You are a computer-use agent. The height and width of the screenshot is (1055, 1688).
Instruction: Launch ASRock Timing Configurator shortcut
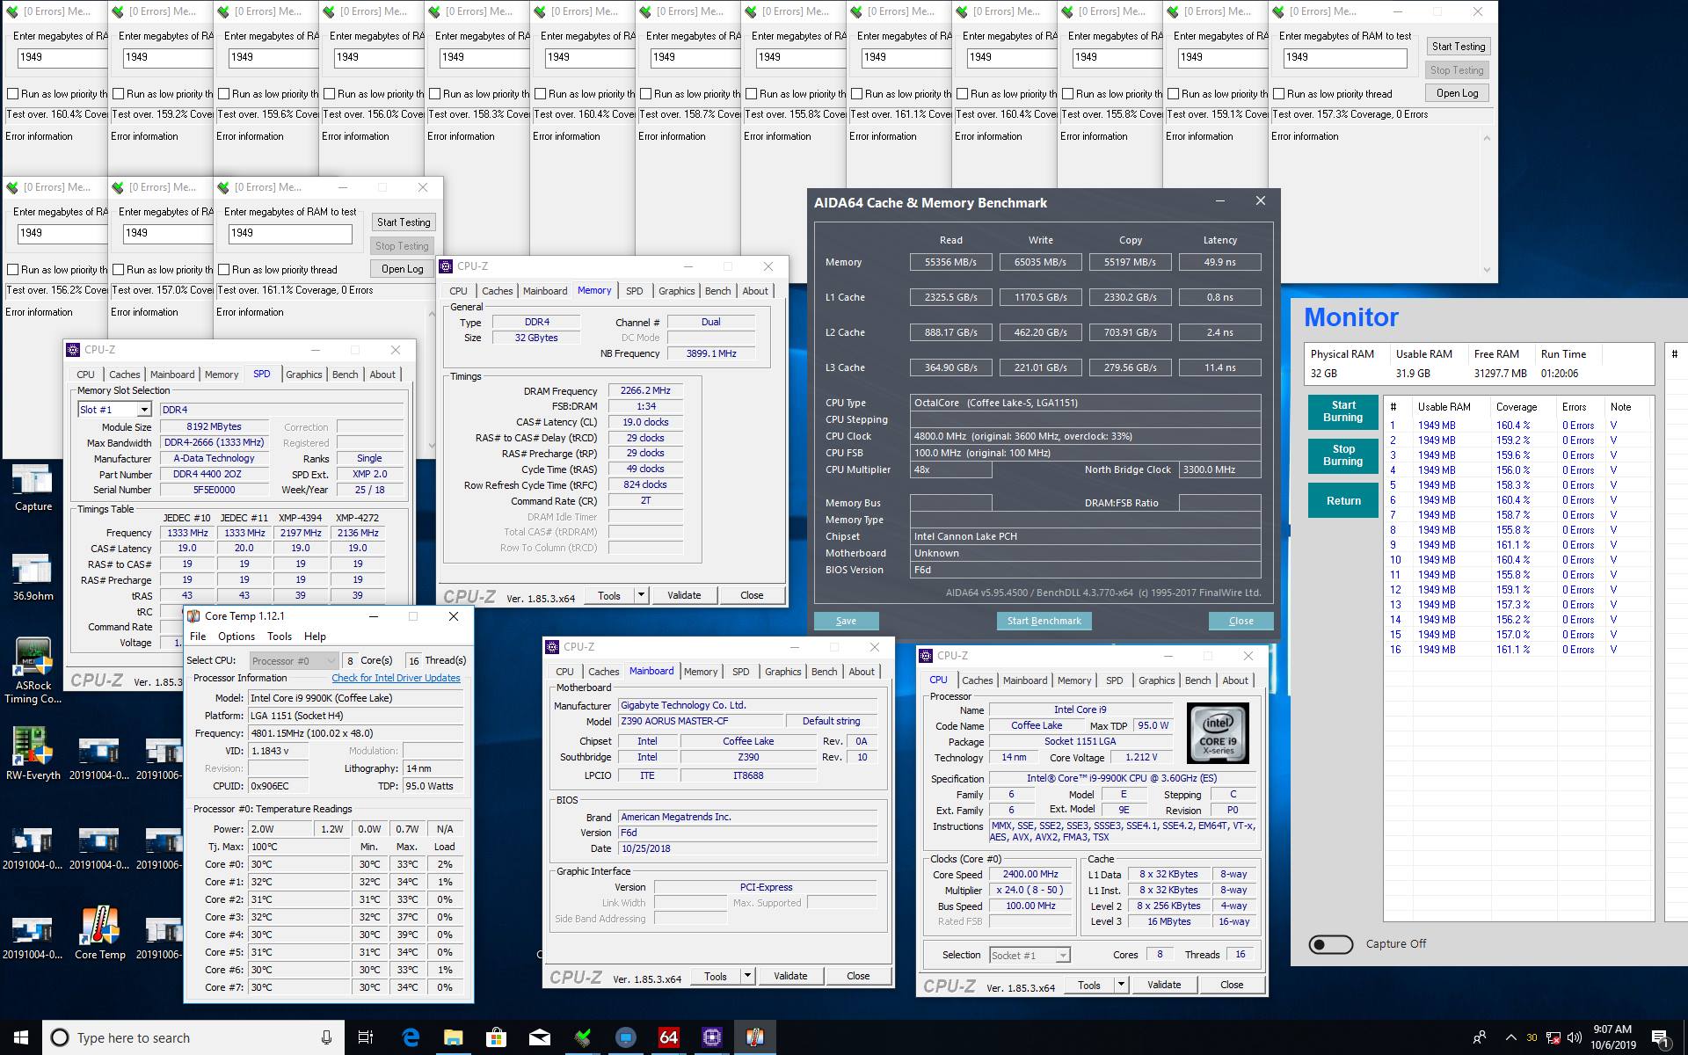coord(33,671)
